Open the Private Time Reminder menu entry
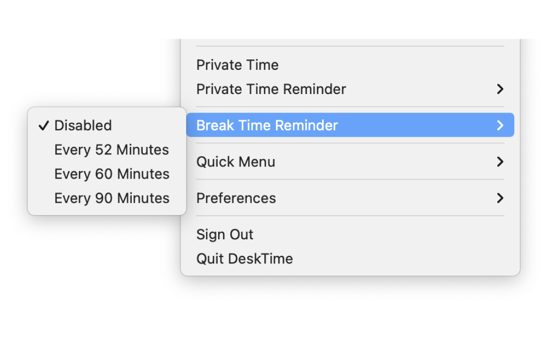 click(271, 89)
